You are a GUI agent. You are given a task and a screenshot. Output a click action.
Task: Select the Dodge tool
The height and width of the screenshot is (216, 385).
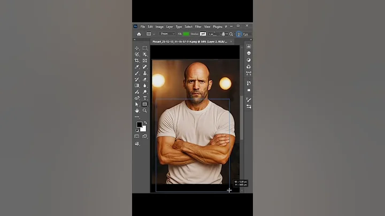pyautogui.click(x=145, y=92)
